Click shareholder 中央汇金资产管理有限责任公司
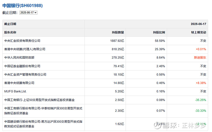The image size is (212, 132). [25, 74]
